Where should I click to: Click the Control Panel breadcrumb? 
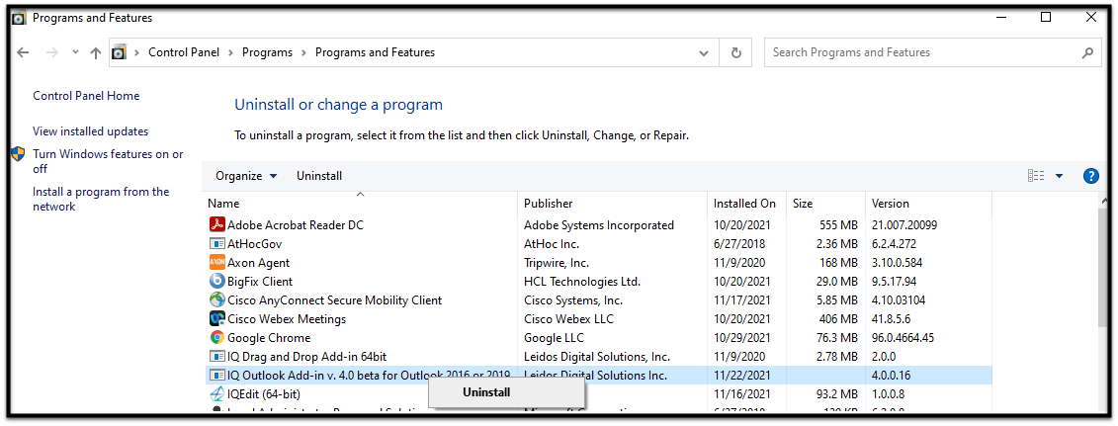click(184, 52)
